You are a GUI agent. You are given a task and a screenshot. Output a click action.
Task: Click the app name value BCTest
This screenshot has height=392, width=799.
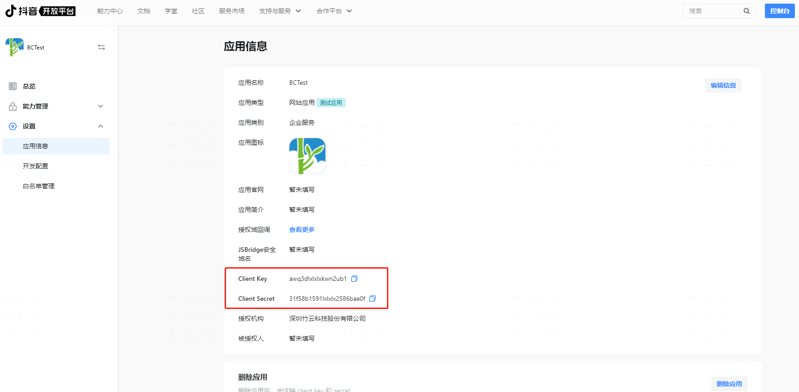click(x=298, y=83)
